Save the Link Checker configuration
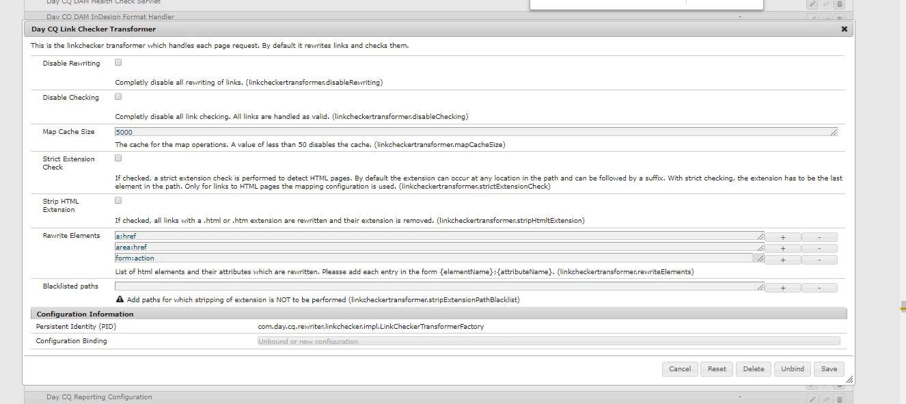 (829, 368)
